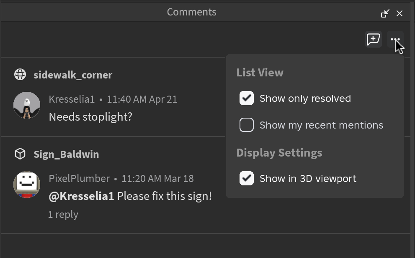The image size is (415, 258).
Task: Disable Show in 3D viewport checkbox
Action: [246, 178]
